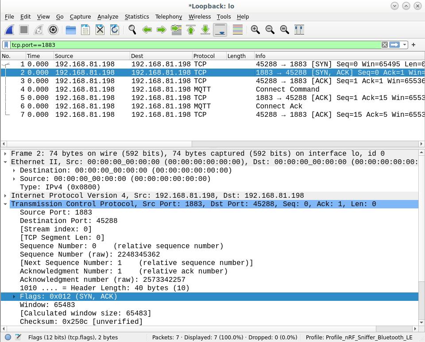The image size is (425, 342).
Task: Jump to the last packet
Action: click(205, 30)
